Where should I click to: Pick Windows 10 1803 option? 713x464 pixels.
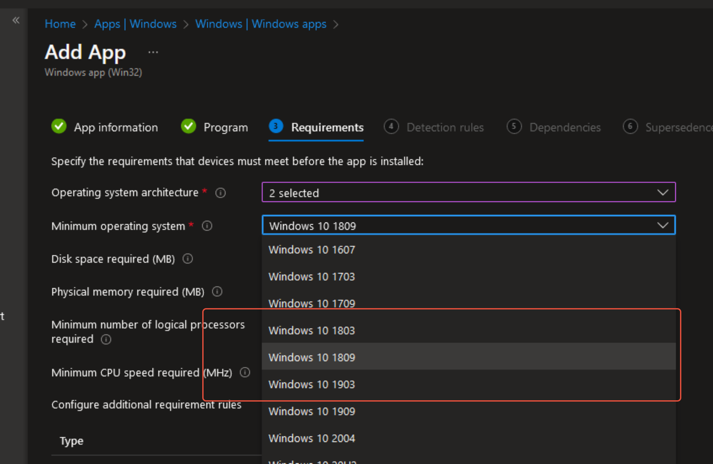tap(311, 331)
